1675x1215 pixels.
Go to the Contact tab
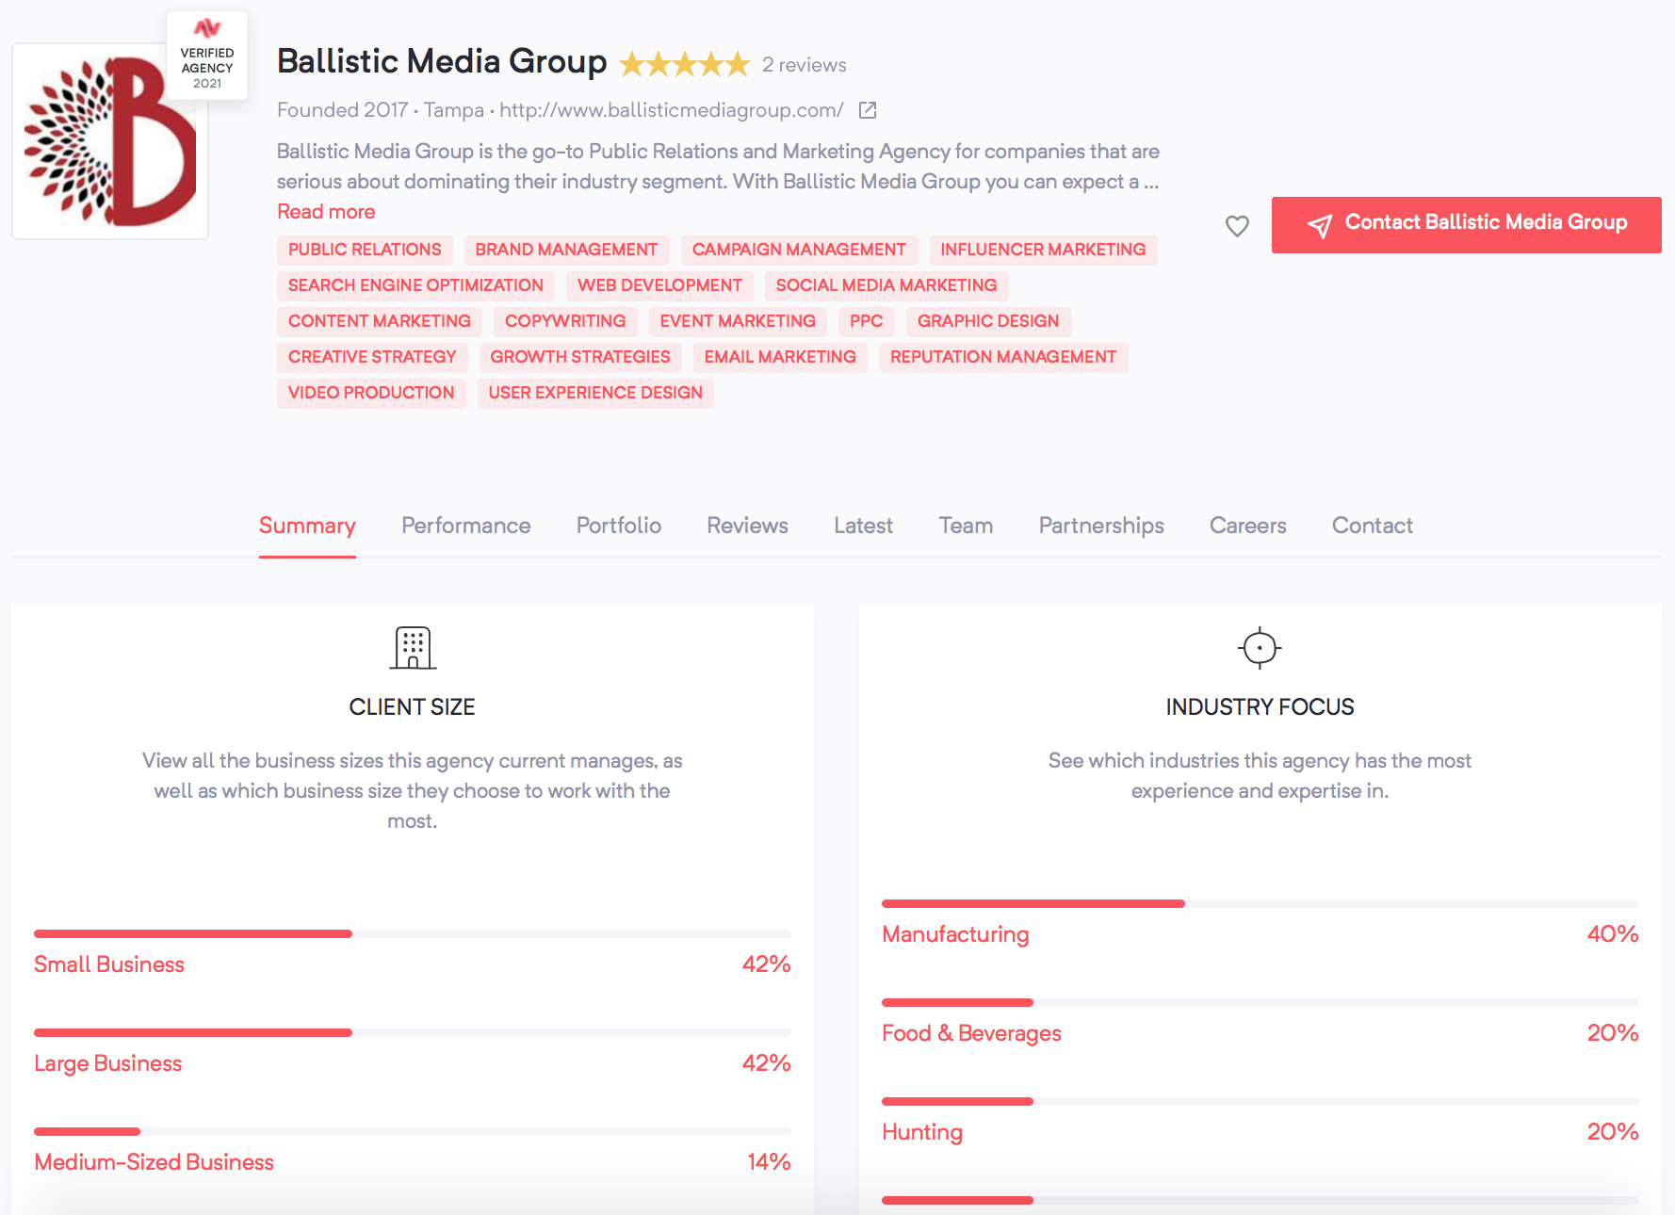click(x=1373, y=526)
